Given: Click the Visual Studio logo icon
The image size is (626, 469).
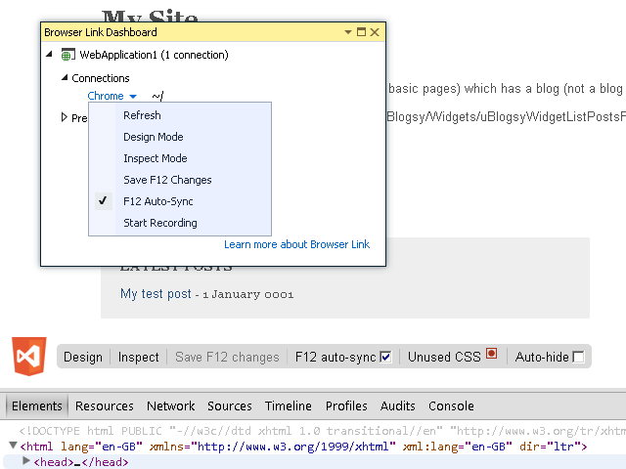Looking at the screenshot, I should pyautogui.click(x=28, y=356).
